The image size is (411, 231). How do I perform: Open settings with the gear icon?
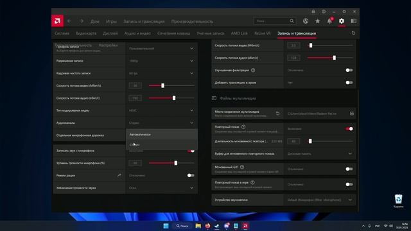coord(341,21)
